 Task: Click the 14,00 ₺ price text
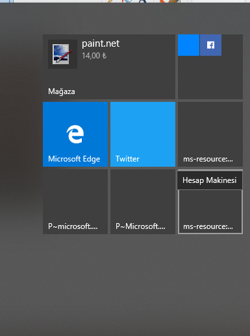tap(94, 56)
